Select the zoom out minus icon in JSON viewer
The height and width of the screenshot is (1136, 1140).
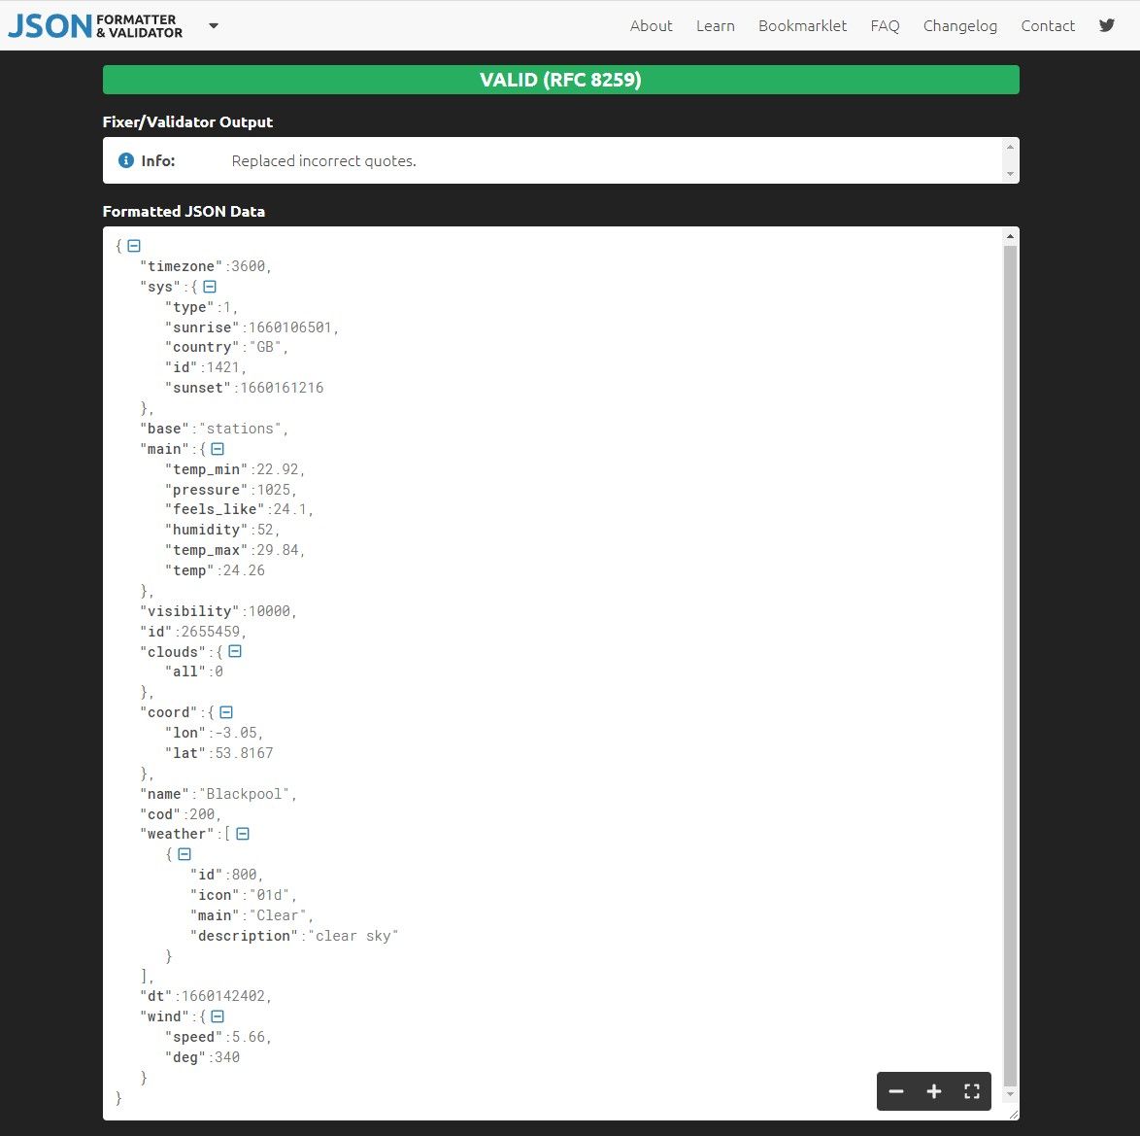[x=896, y=1091]
